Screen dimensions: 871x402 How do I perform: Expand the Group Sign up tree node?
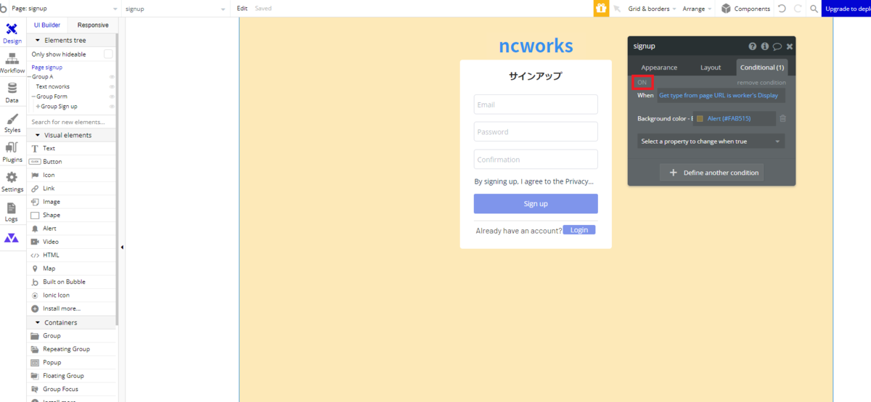point(38,107)
